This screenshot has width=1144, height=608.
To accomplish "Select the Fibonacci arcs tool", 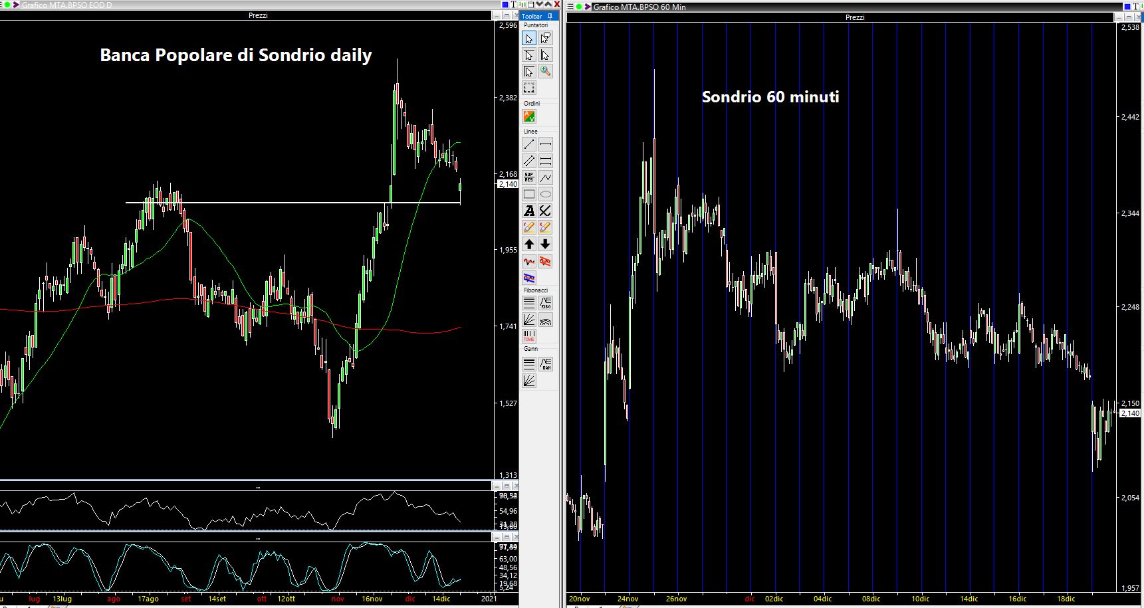I will click(x=546, y=320).
